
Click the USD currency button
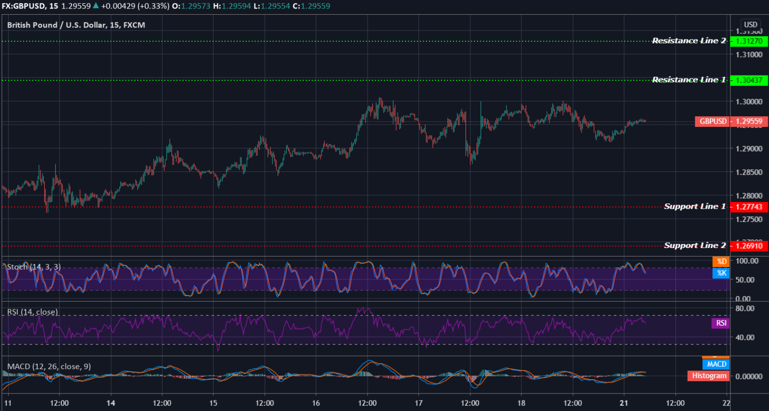click(750, 24)
